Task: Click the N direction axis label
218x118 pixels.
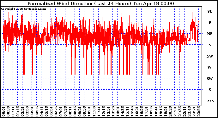Action: [x=210, y=45]
